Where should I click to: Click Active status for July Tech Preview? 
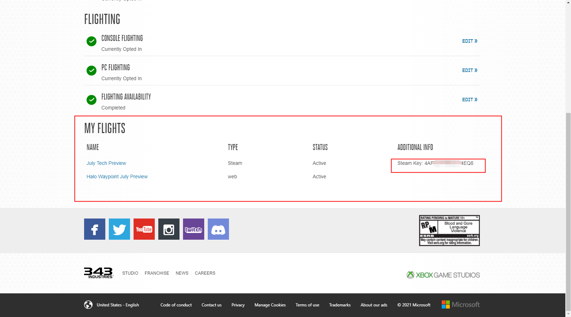tap(319, 163)
